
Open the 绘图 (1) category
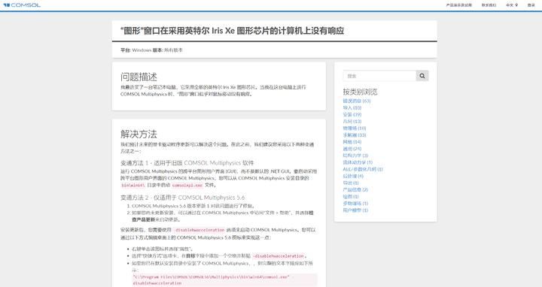click(351, 197)
